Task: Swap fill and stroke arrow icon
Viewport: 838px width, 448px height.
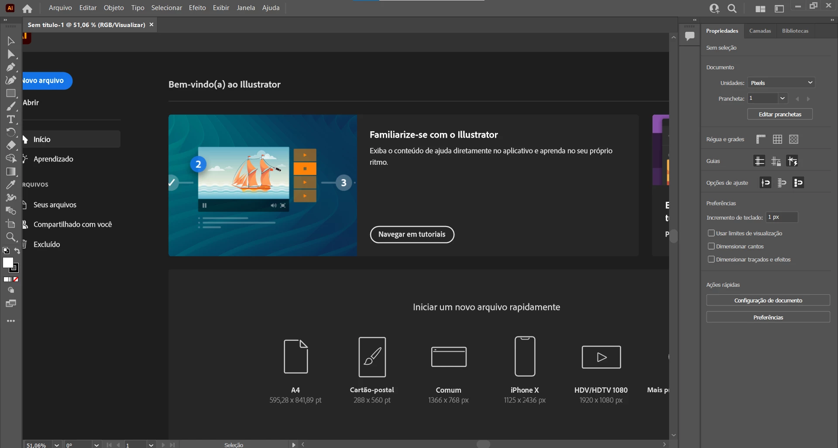Action: click(17, 251)
